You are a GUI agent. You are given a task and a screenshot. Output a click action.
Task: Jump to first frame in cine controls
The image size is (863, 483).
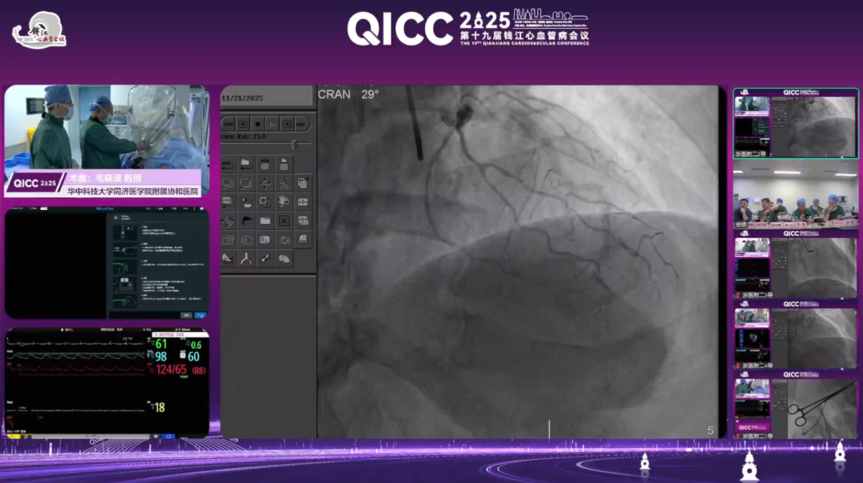[x=228, y=124]
